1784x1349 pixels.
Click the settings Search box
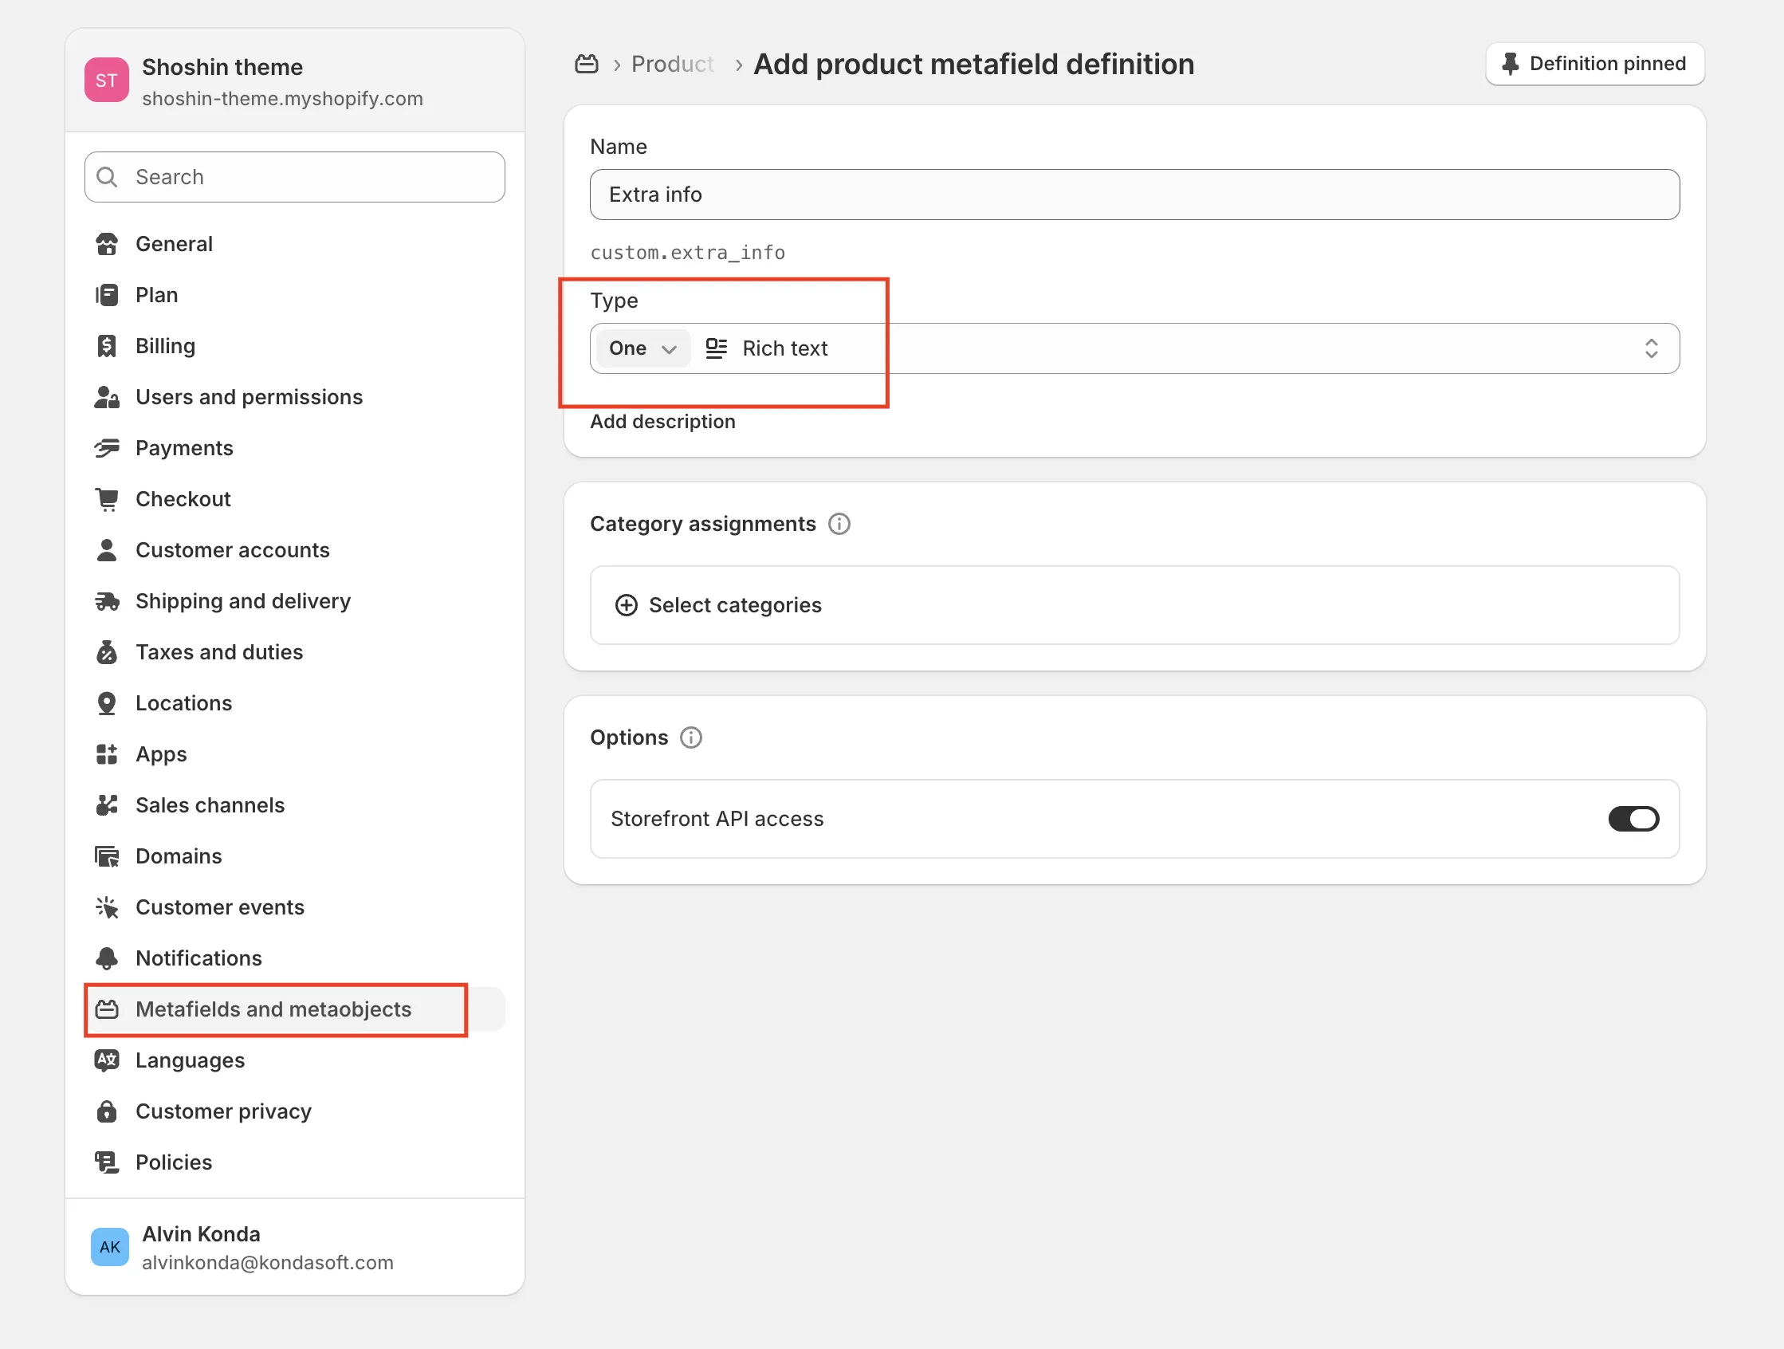pyautogui.click(x=294, y=177)
